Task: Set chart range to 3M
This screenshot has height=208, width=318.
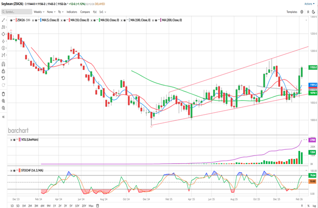Action: pos(36,206)
